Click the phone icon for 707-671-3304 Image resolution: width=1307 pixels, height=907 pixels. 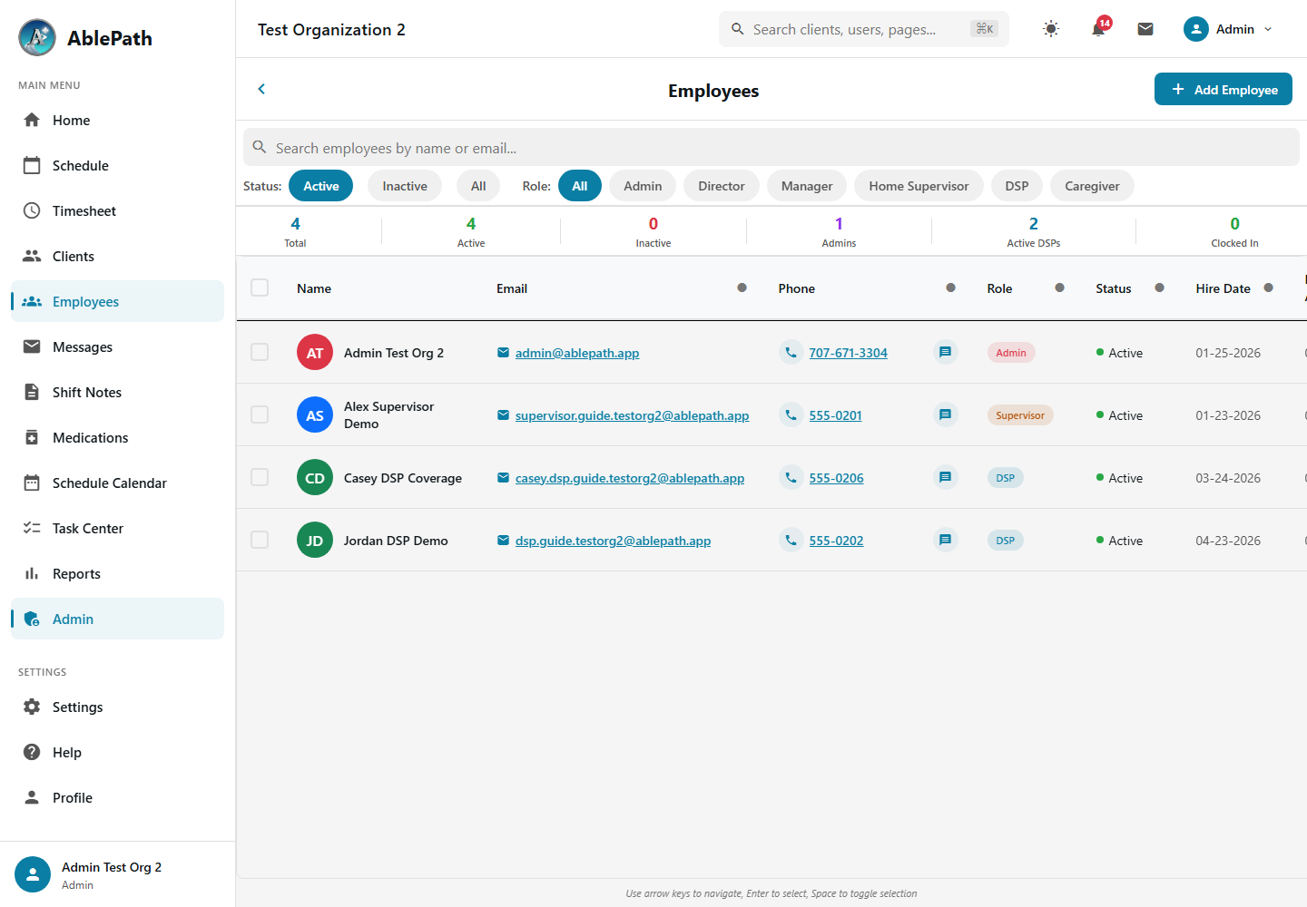pyautogui.click(x=791, y=352)
